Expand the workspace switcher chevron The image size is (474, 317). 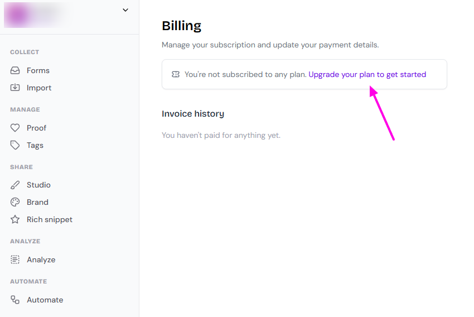coord(125,10)
